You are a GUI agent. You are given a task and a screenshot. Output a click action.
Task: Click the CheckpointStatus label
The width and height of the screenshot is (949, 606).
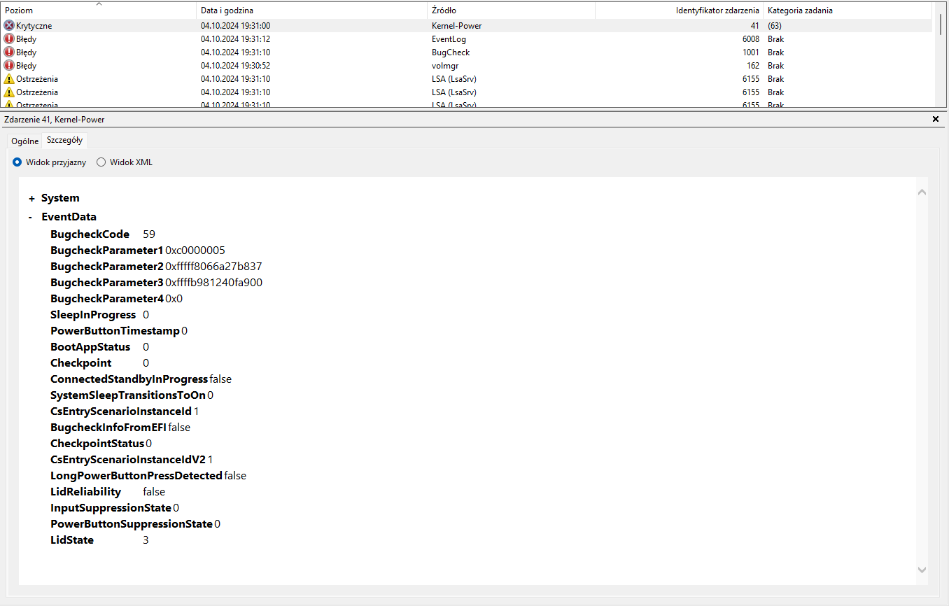tap(97, 444)
